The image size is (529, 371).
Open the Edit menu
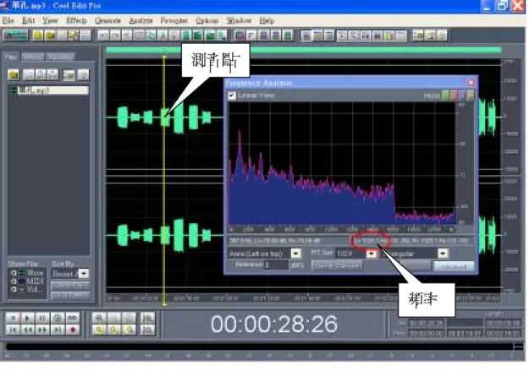click(x=28, y=20)
